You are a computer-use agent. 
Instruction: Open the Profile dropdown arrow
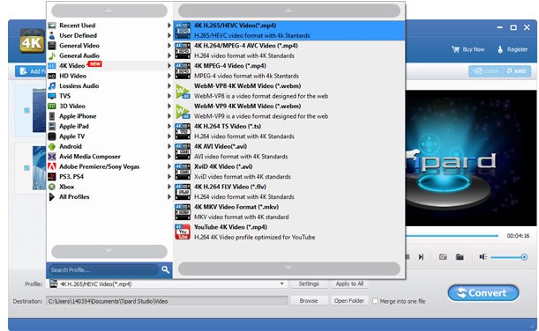coord(282,283)
